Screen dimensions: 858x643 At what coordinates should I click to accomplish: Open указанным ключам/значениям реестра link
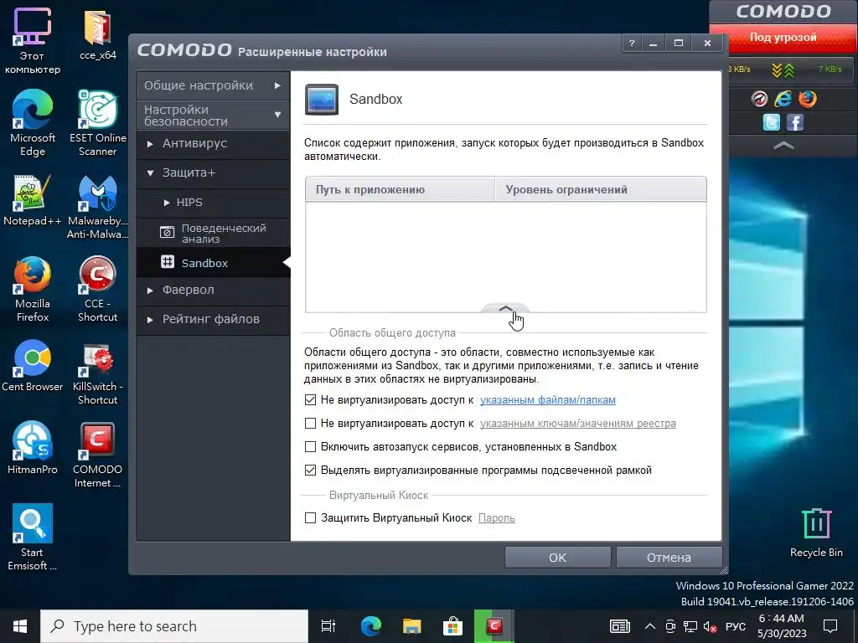pos(578,424)
